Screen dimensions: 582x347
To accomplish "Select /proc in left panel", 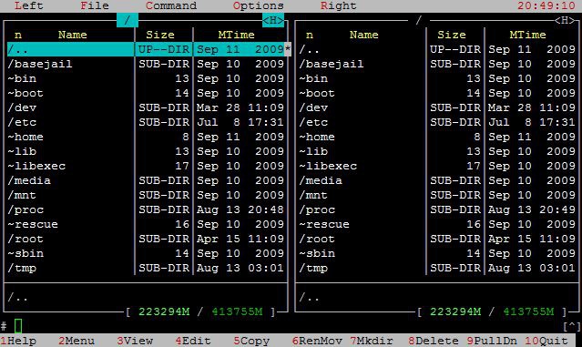I will click(x=146, y=209).
